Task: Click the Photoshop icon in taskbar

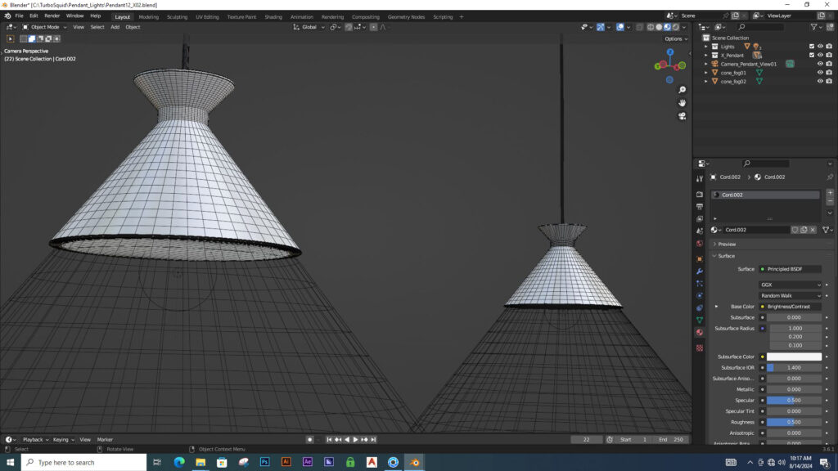Action: (x=264, y=462)
